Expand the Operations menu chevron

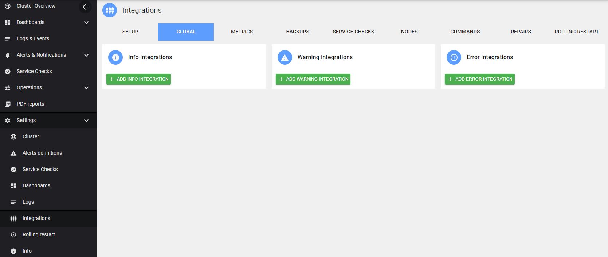(x=86, y=88)
